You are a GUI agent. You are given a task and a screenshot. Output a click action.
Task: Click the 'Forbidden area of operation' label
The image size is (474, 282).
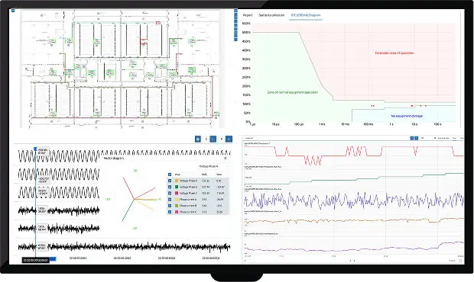[x=394, y=53]
